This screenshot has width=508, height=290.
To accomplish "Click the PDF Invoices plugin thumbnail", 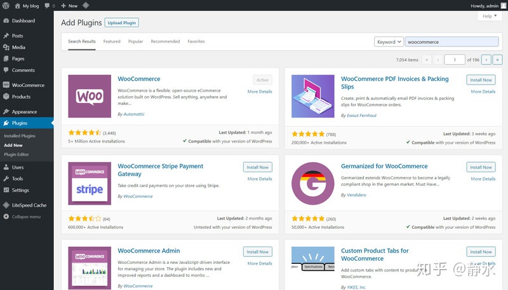I will (x=312, y=96).
